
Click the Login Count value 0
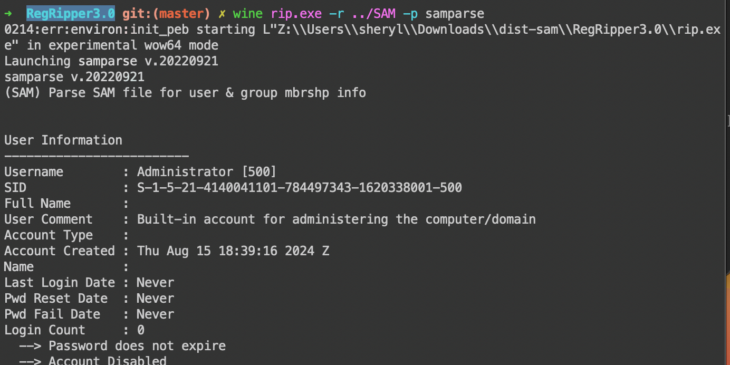[141, 330]
